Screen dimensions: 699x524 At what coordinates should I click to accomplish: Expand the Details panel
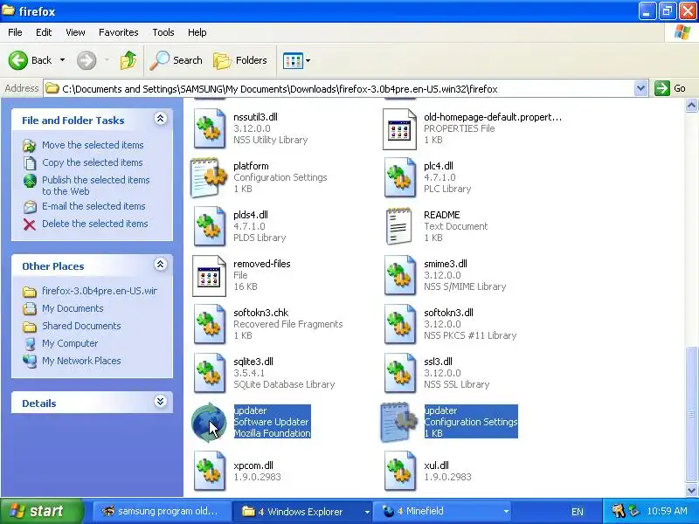click(x=161, y=402)
